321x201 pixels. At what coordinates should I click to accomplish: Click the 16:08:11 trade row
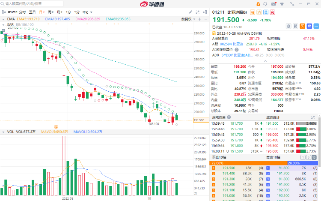[237, 151]
